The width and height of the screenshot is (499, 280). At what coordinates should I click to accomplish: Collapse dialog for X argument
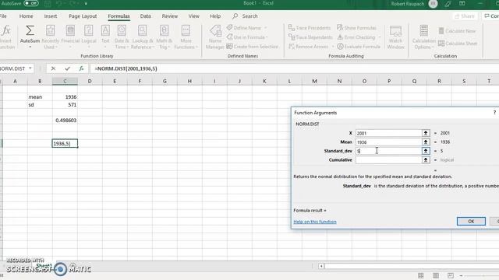click(x=426, y=133)
